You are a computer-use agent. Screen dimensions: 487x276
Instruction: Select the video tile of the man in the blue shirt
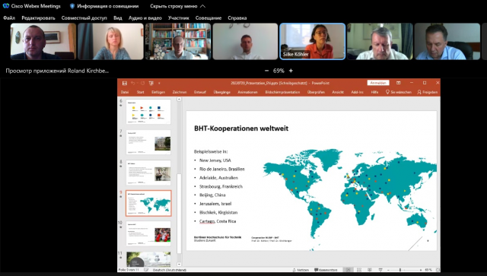click(x=447, y=41)
